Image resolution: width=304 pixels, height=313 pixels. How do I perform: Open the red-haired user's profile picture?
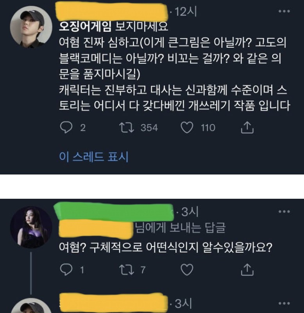[31, 227]
